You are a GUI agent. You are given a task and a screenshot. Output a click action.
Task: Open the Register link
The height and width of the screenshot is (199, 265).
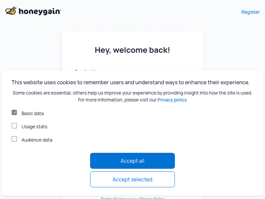point(250,12)
